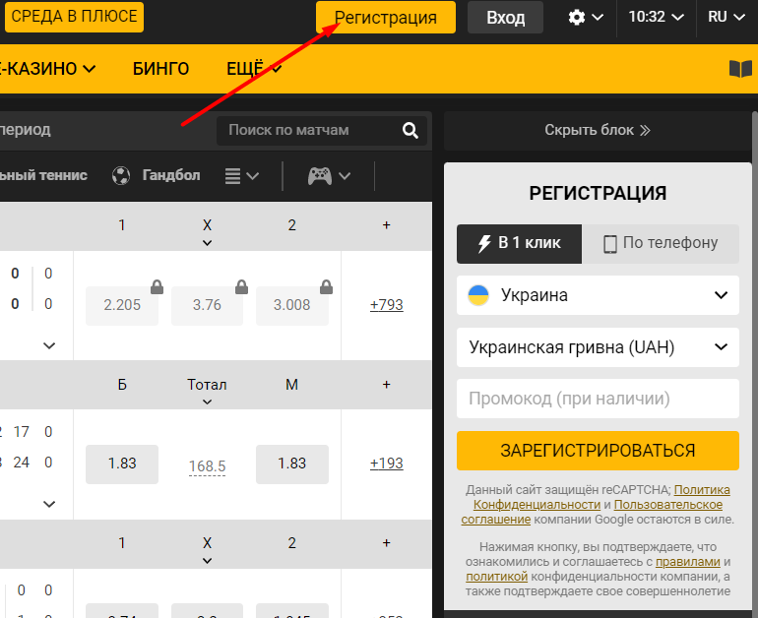Click the lock icon on odds 3.76

point(242,287)
